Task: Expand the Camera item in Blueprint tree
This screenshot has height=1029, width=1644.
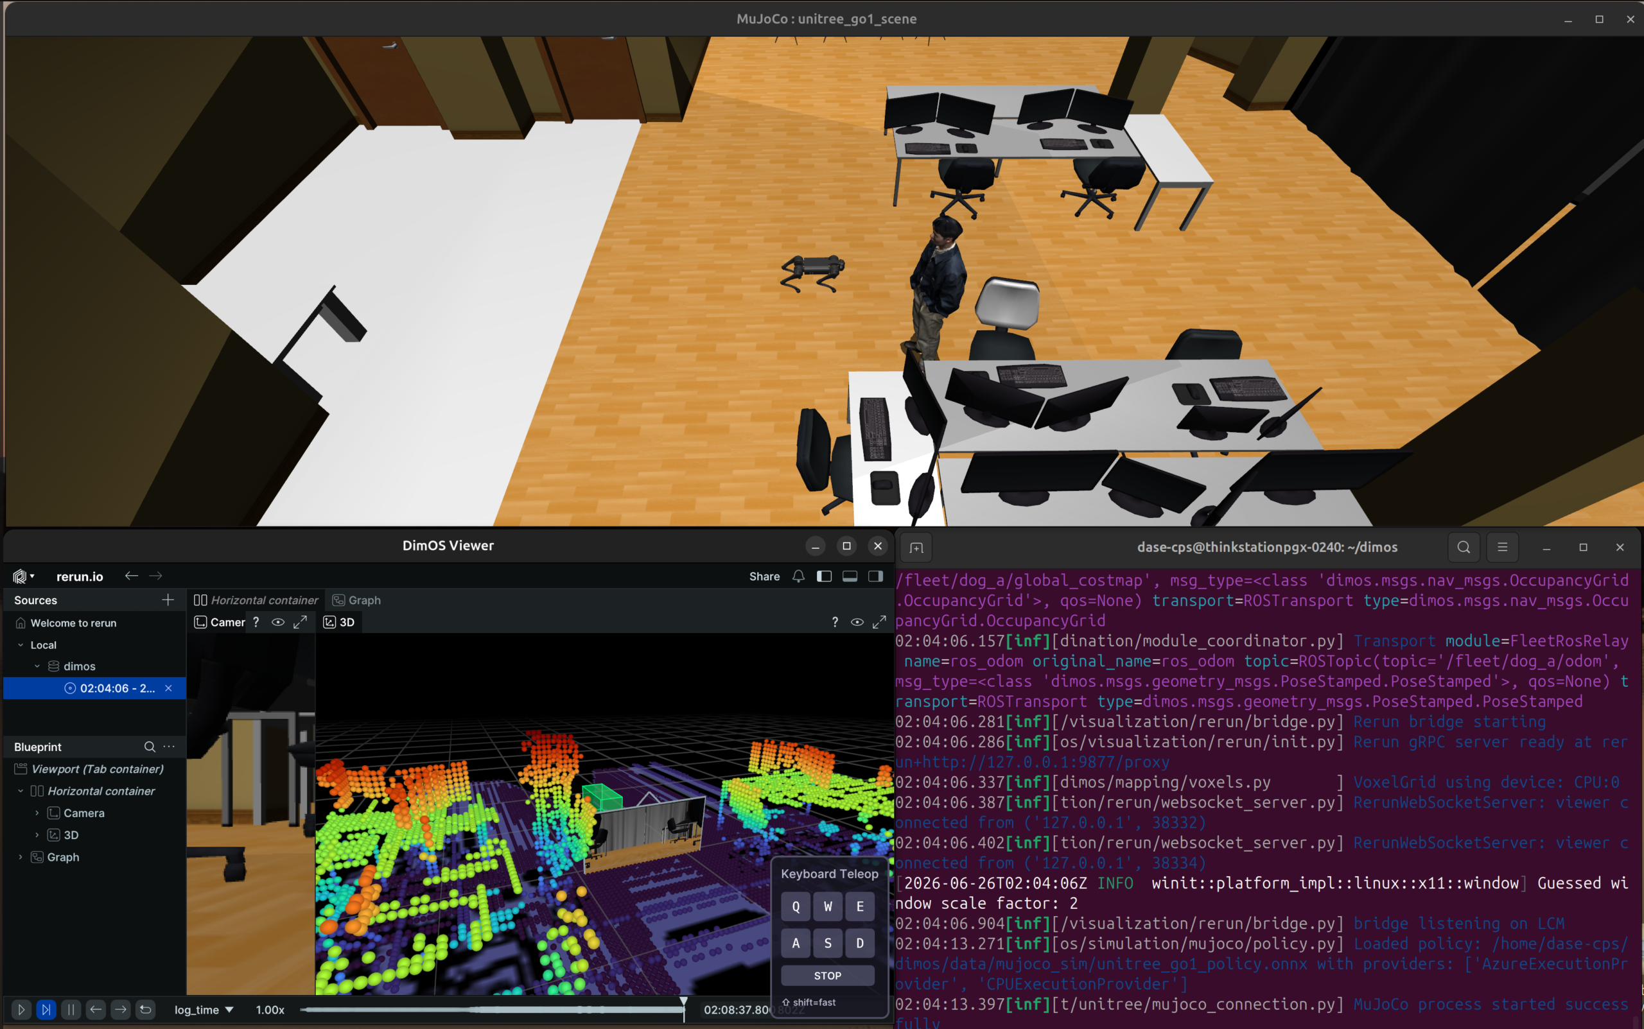Action: (37, 813)
